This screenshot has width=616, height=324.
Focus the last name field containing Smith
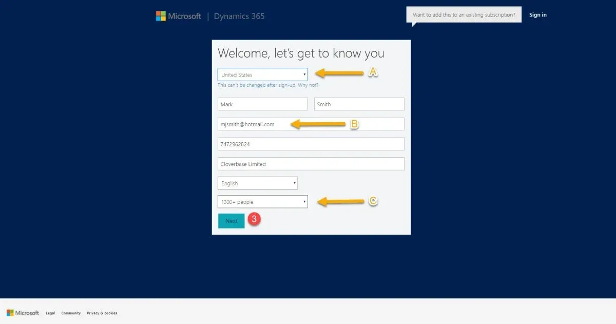(x=359, y=104)
